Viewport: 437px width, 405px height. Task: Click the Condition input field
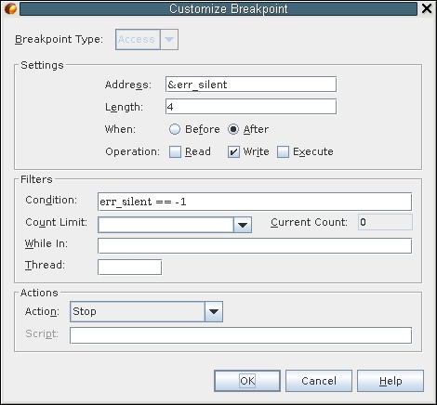255,202
